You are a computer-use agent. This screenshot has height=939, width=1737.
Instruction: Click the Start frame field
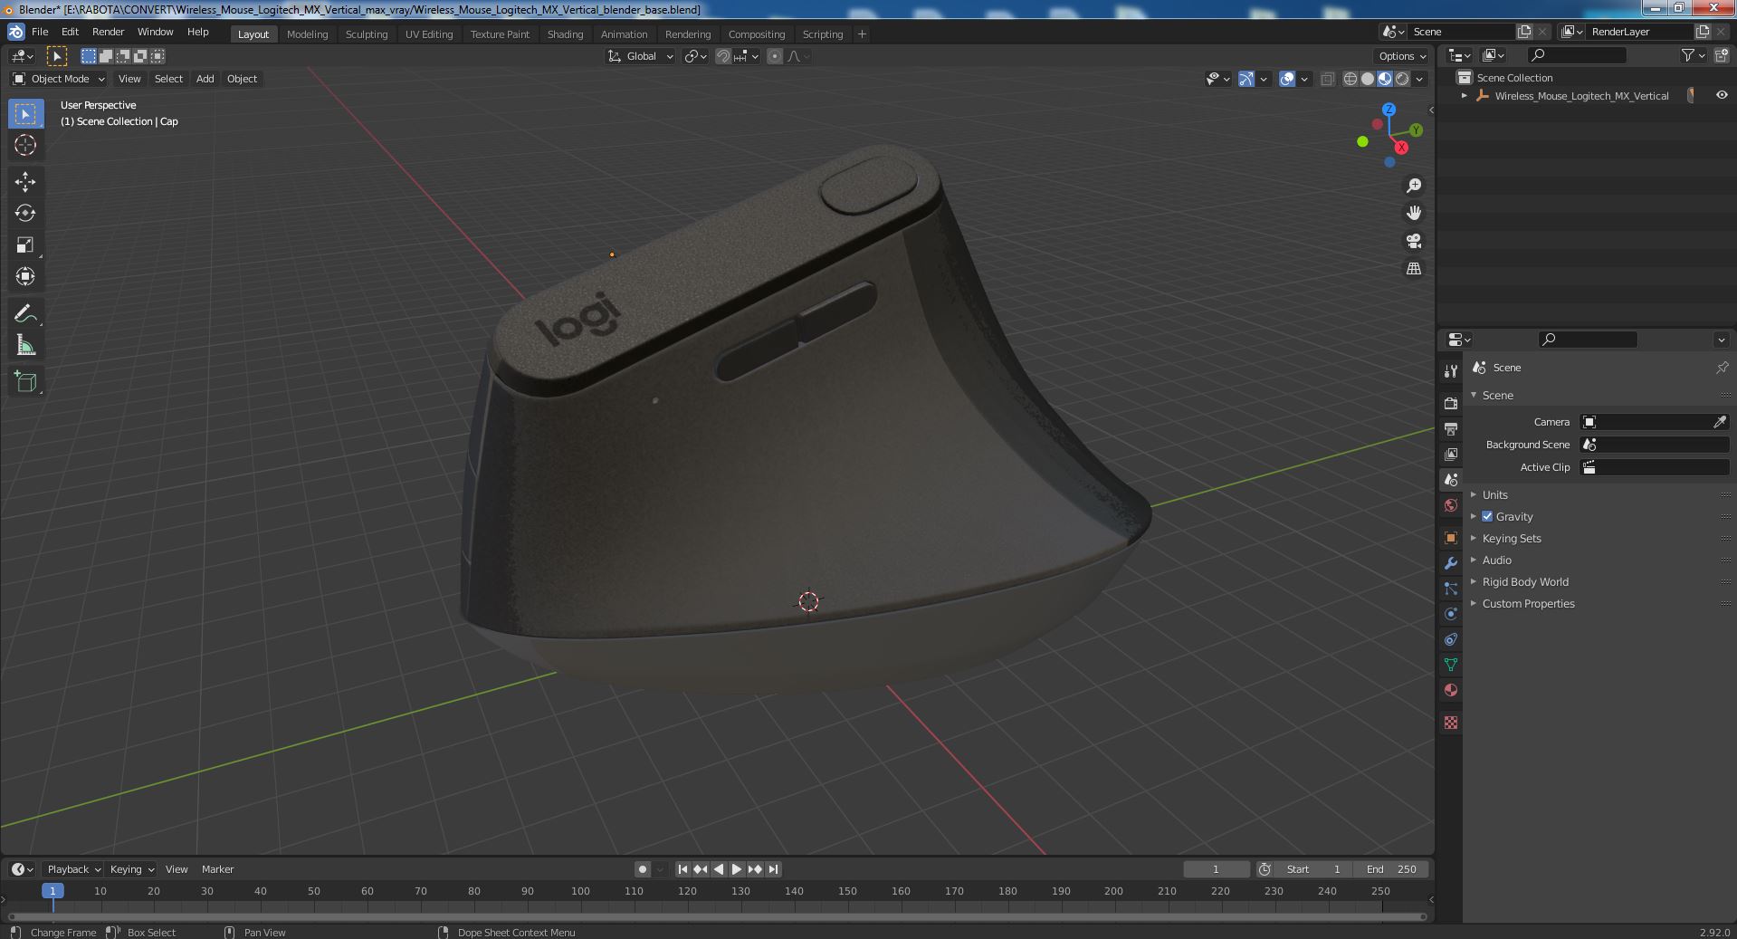tap(1312, 869)
